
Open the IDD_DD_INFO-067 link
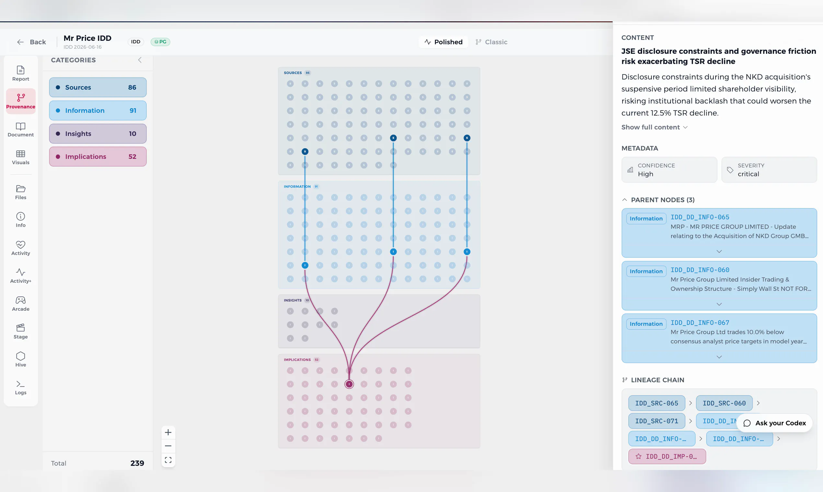(700, 323)
